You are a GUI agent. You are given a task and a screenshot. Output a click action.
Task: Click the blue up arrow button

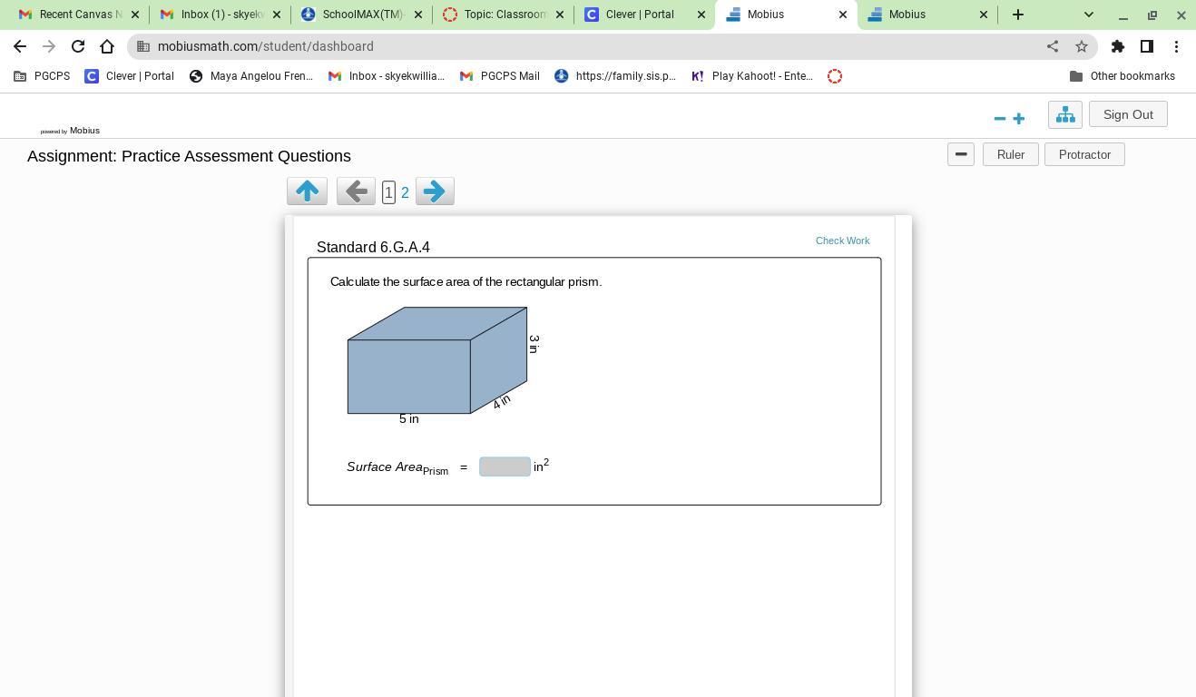307,191
